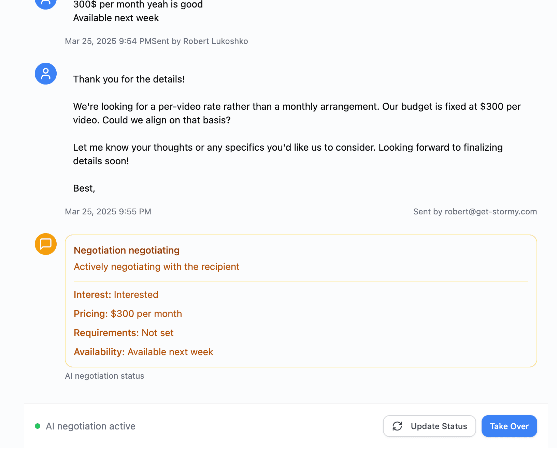
Task: Click 'Actively negotiating with the recipient' subtitle
Action: [156, 267]
